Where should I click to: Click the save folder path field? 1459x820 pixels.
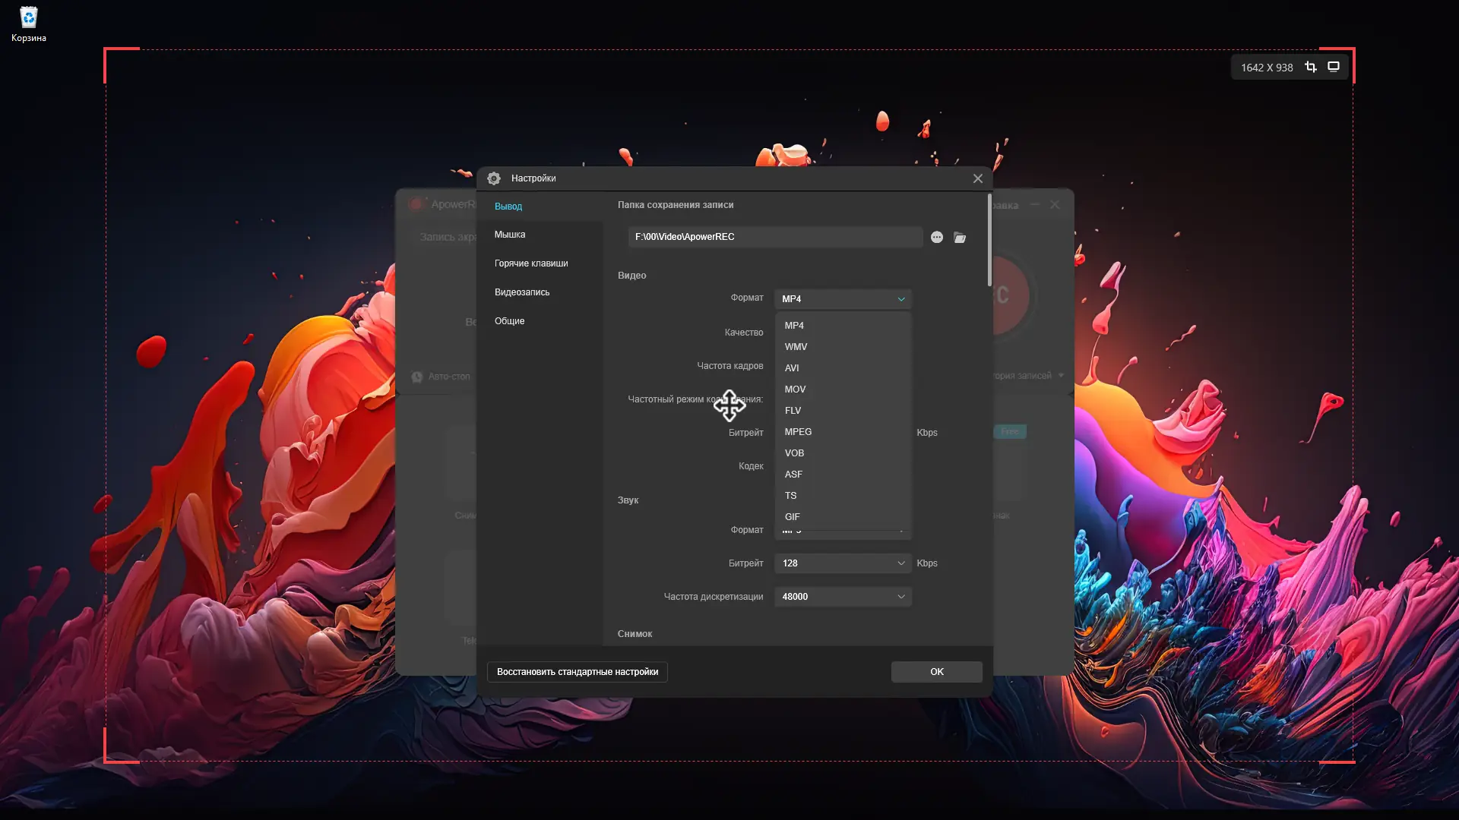point(775,237)
